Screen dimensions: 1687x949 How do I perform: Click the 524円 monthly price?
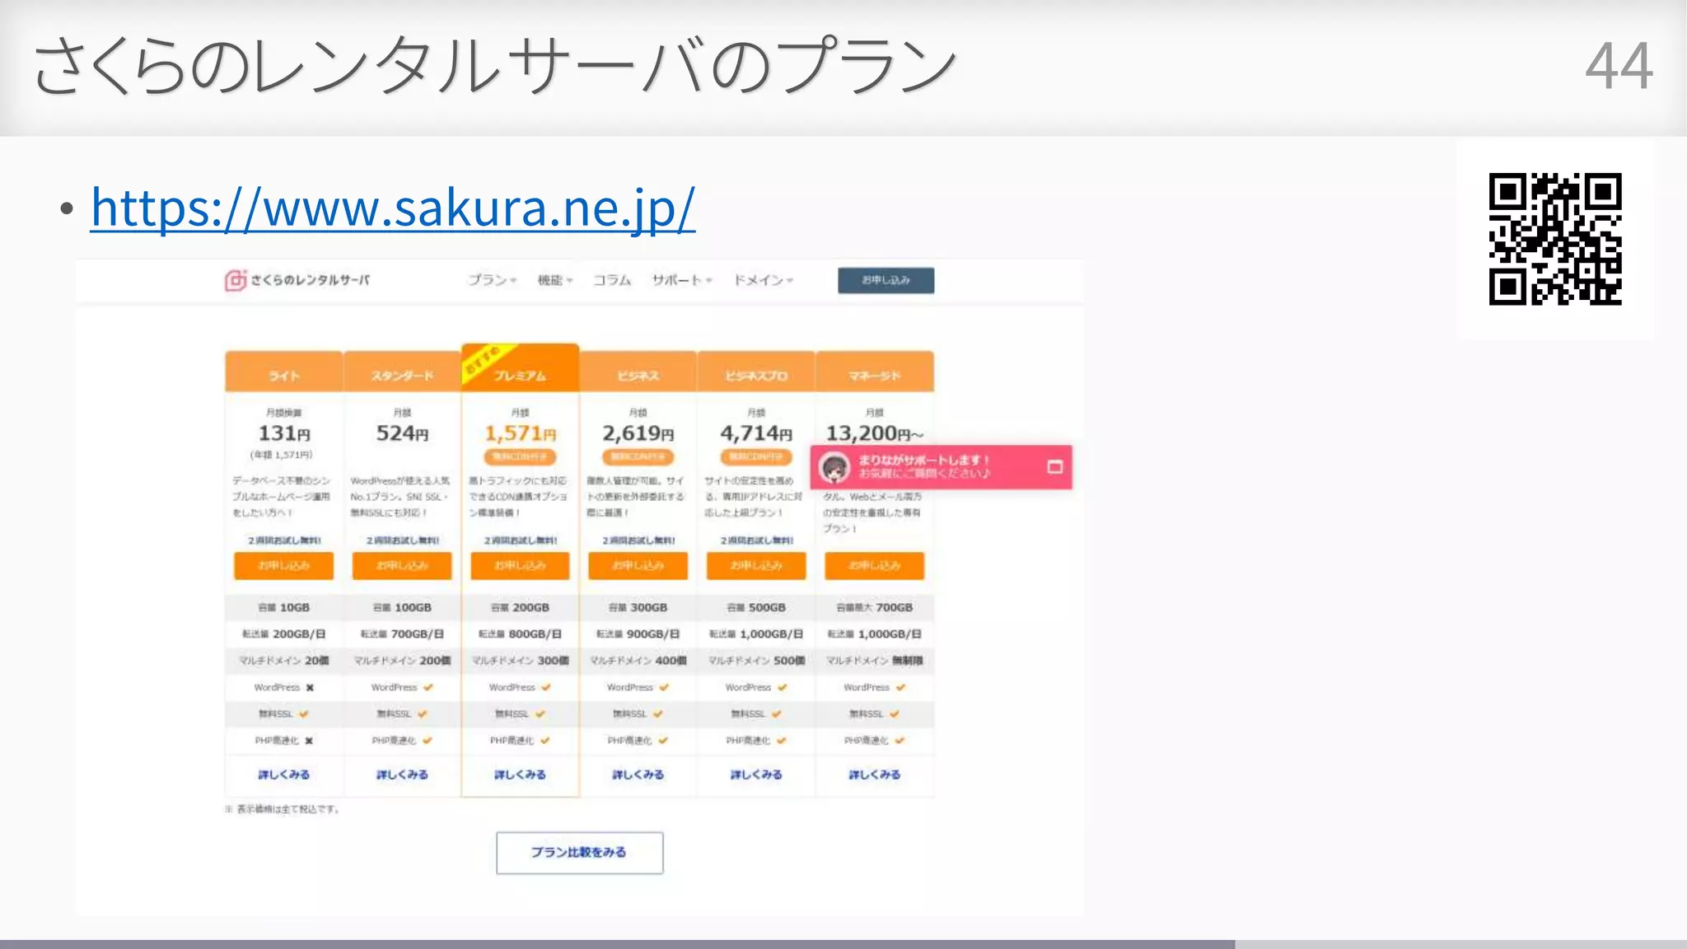pyautogui.click(x=402, y=433)
